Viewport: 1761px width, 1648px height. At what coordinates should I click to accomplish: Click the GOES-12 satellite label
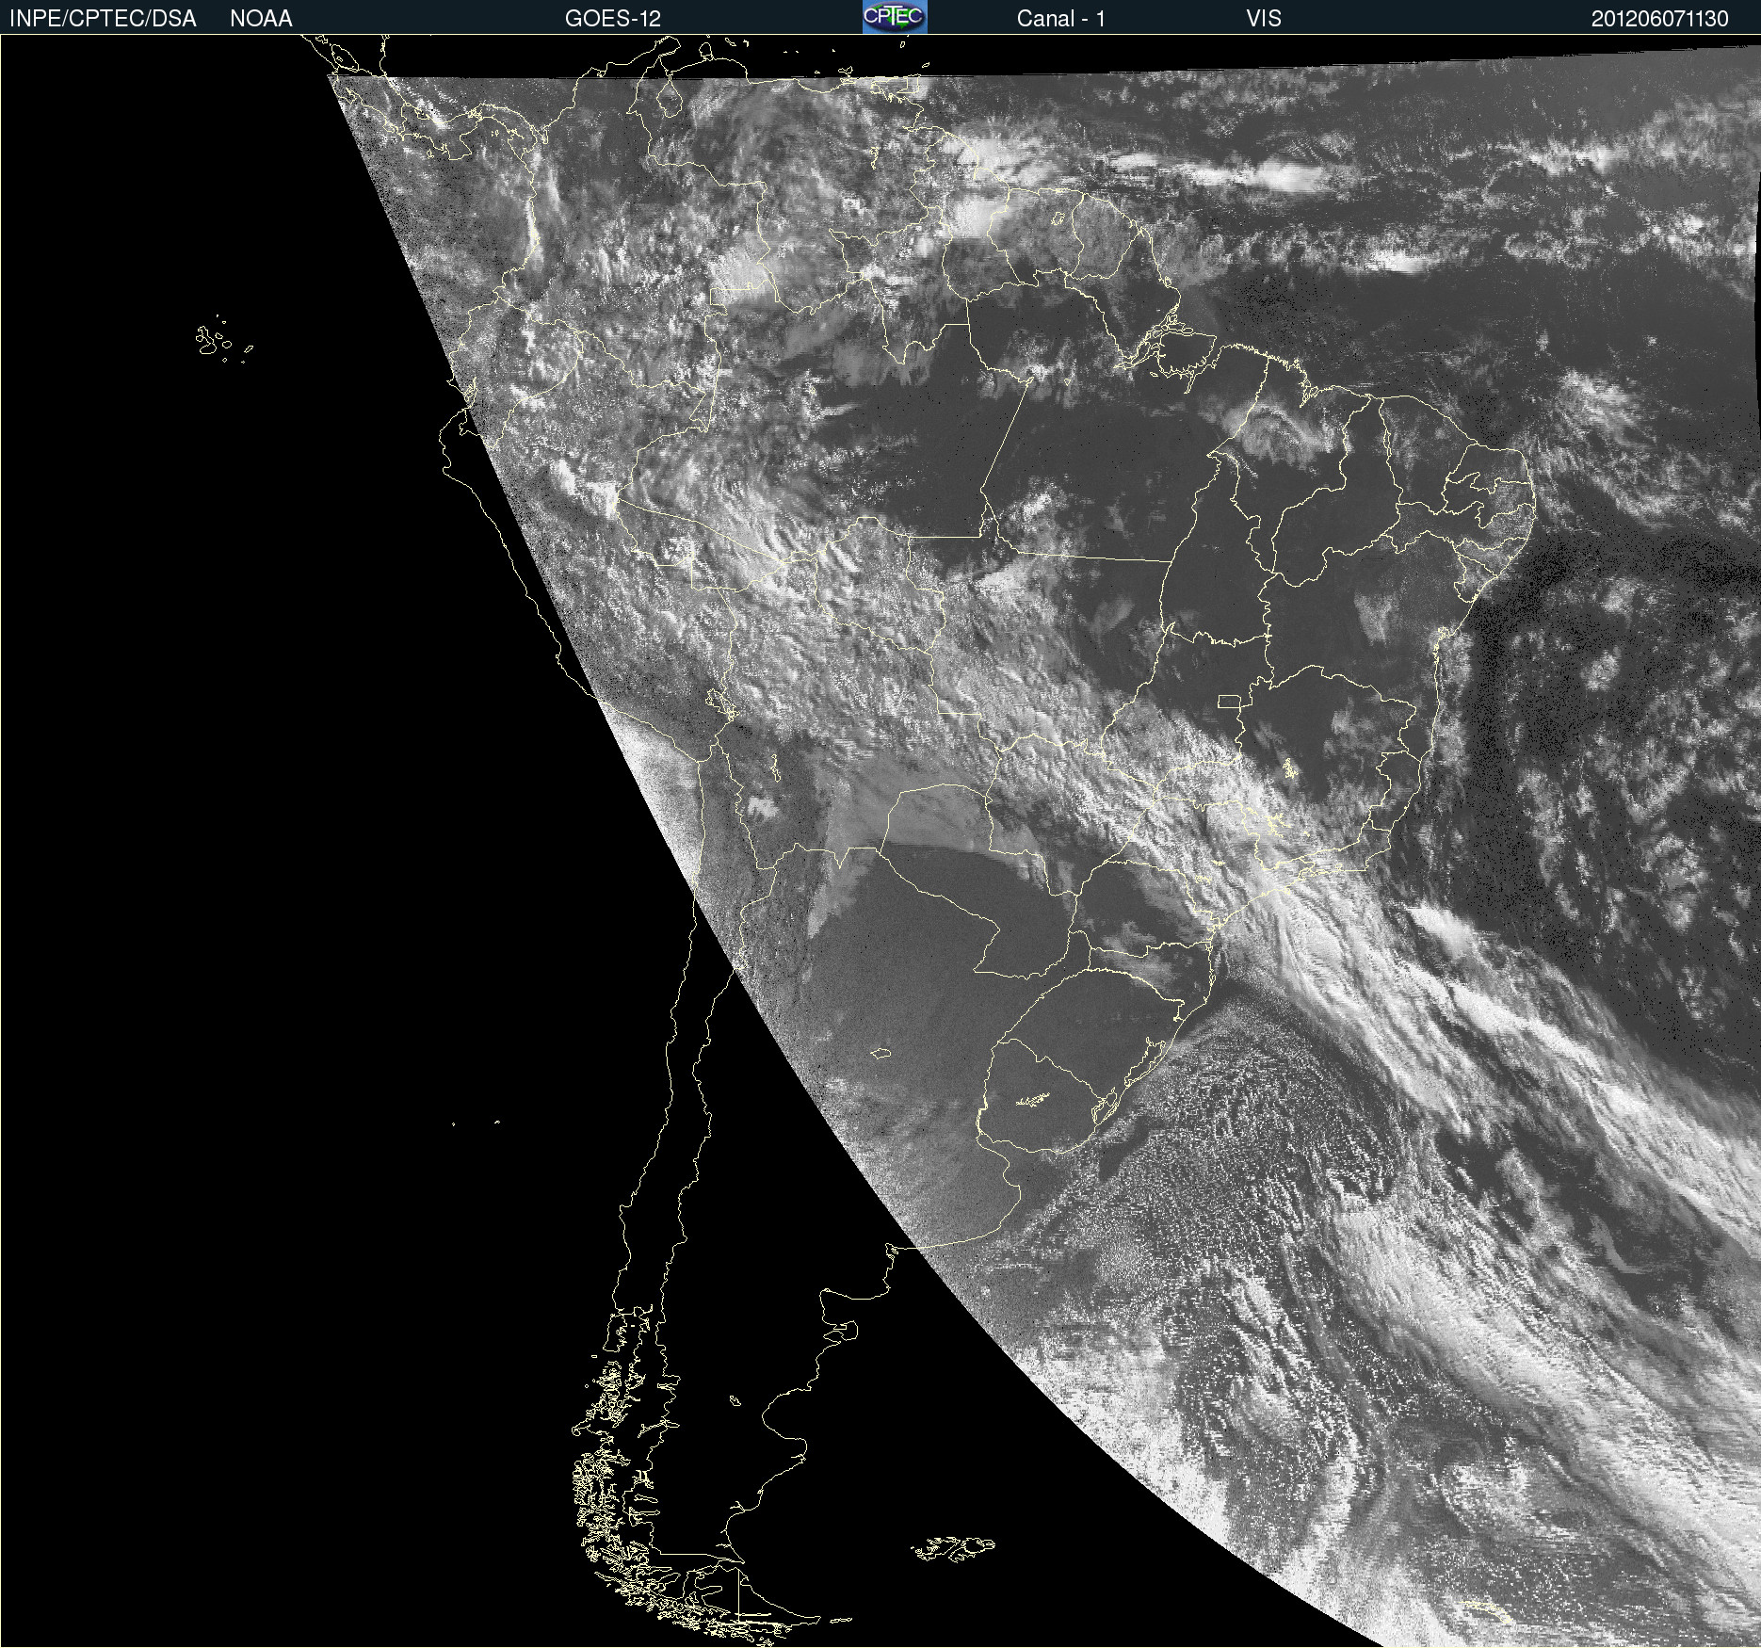click(x=613, y=19)
